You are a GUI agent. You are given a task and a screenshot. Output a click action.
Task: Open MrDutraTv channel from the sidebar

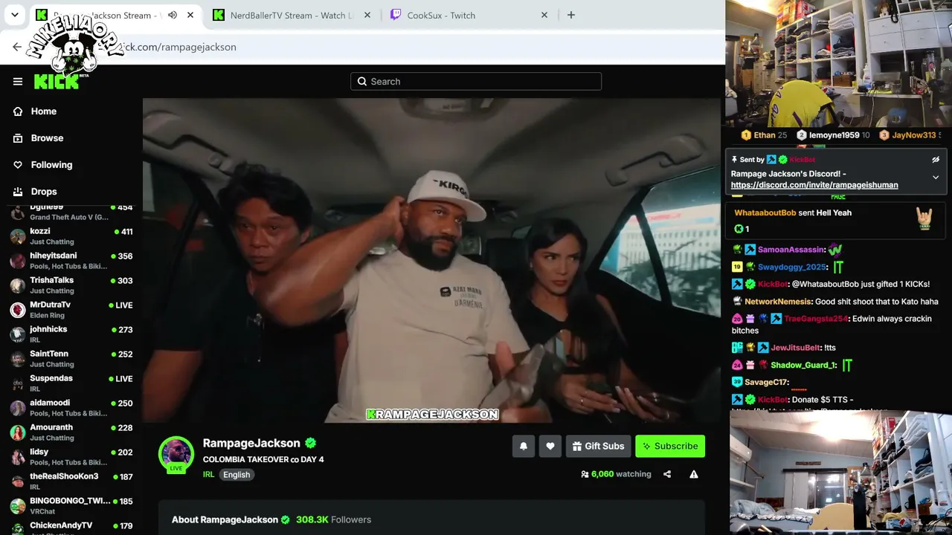[x=71, y=310]
